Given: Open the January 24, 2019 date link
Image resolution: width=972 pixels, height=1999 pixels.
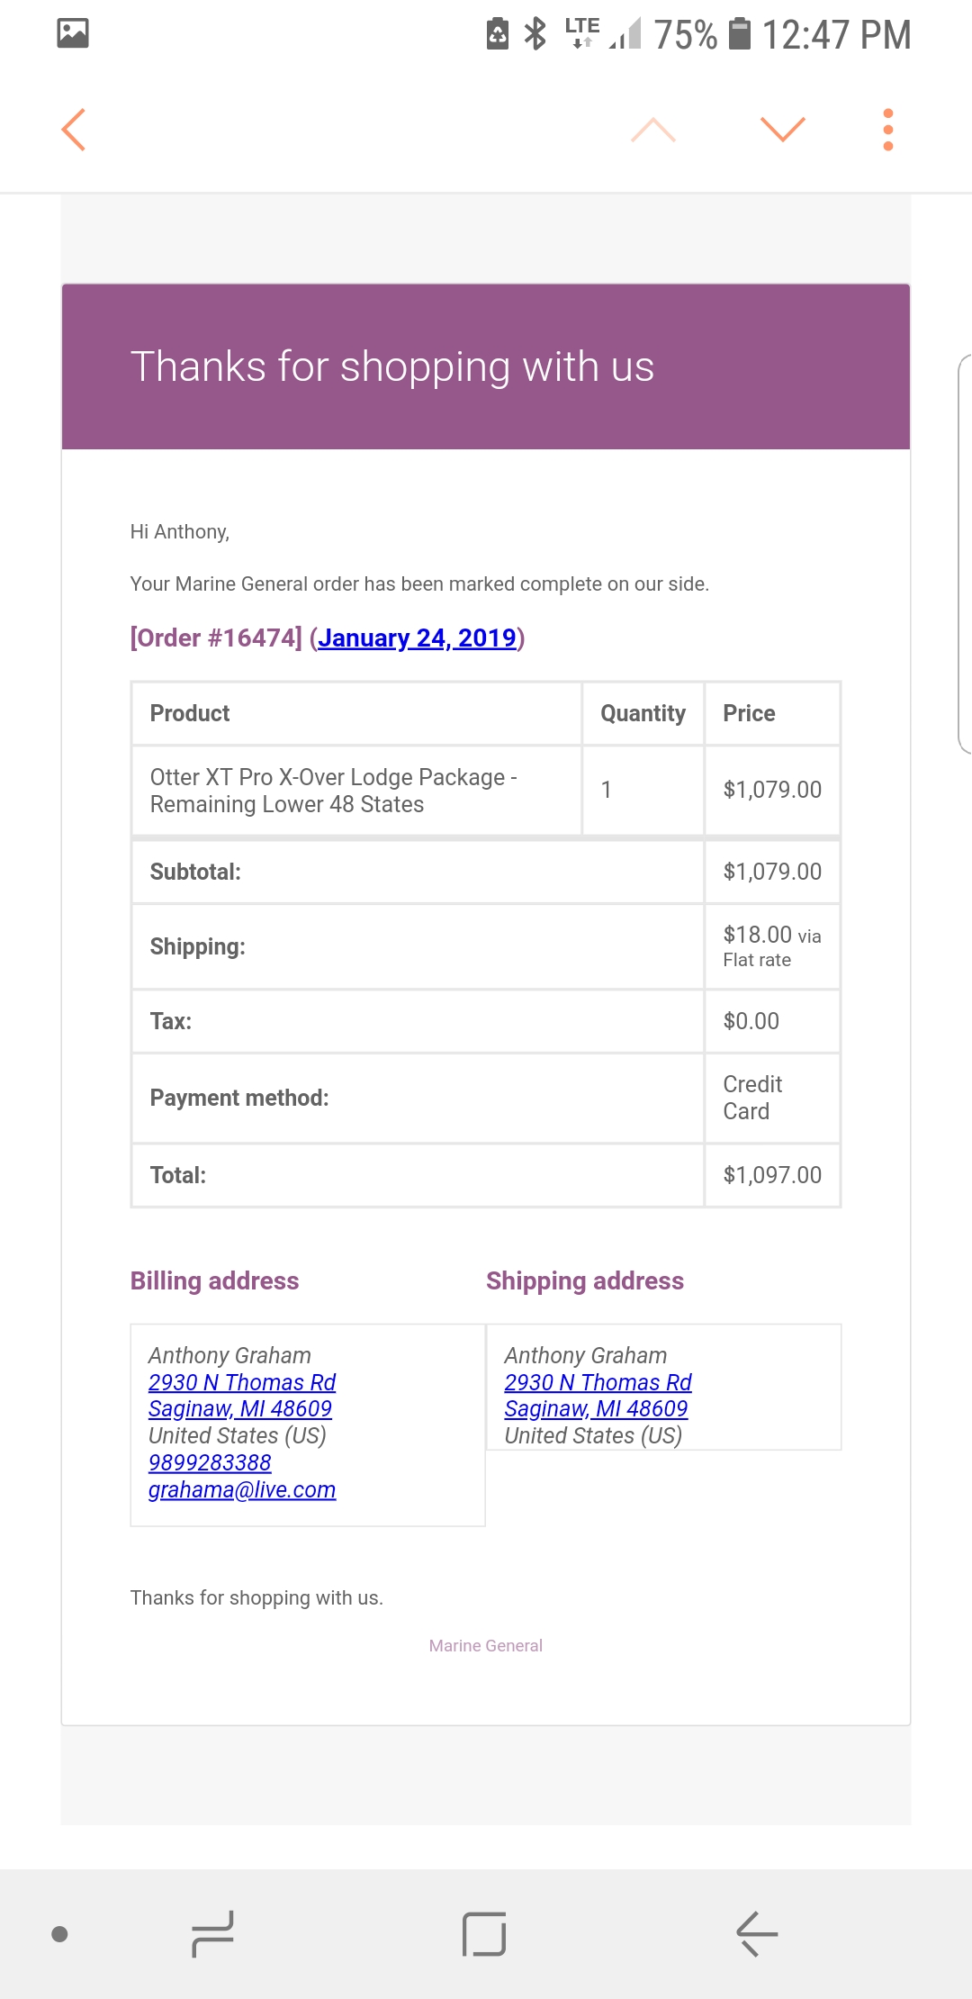Looking at the screenshot, I should click(417, 638).
